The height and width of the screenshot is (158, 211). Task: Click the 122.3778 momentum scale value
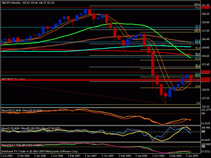coord(206,110)
